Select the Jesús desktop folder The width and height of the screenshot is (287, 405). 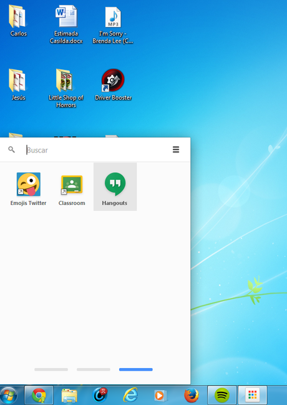pos(18,85)
